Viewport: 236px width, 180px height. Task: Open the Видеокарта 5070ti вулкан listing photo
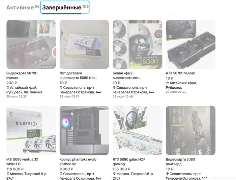[31, 44]
